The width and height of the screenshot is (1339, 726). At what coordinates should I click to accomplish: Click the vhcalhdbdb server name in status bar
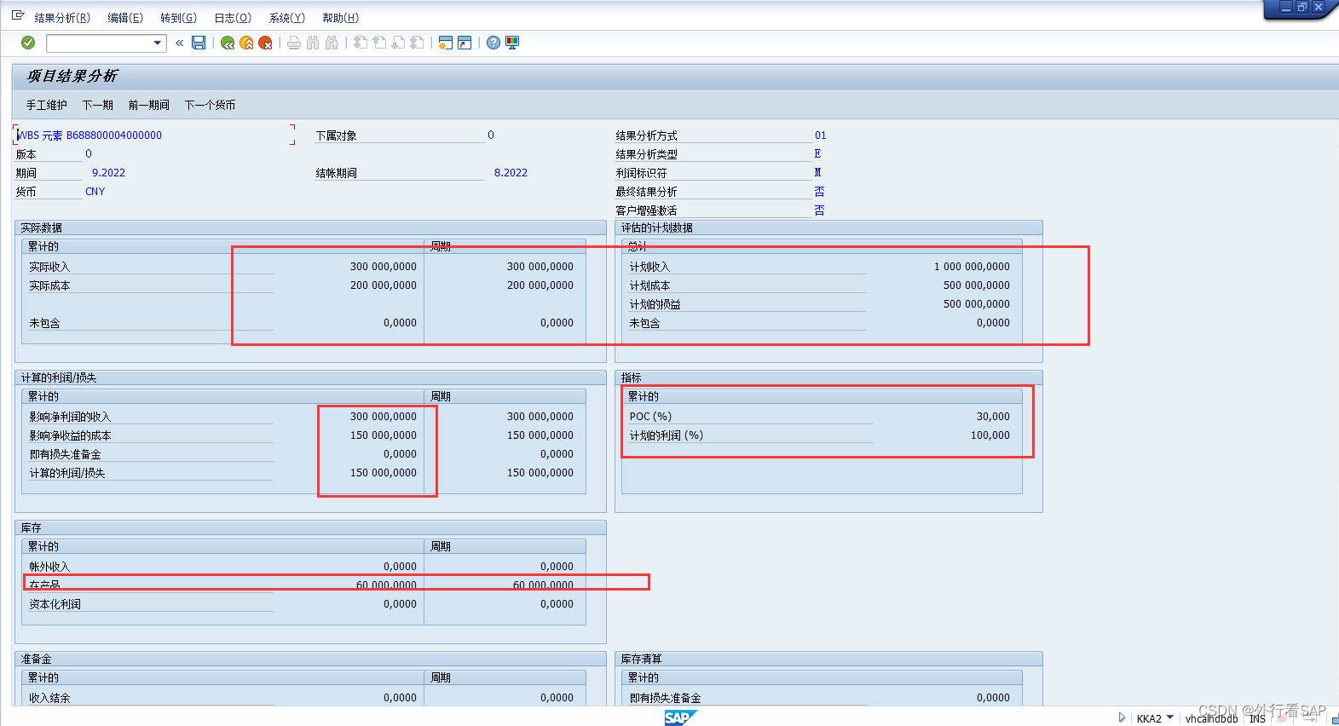pyautogui.click(x=1211, y=718)
